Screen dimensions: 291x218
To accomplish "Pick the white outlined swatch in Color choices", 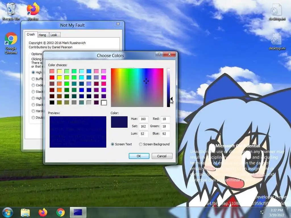I will [104, 102].
